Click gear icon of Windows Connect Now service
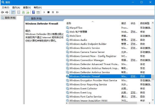 (67, 56)
